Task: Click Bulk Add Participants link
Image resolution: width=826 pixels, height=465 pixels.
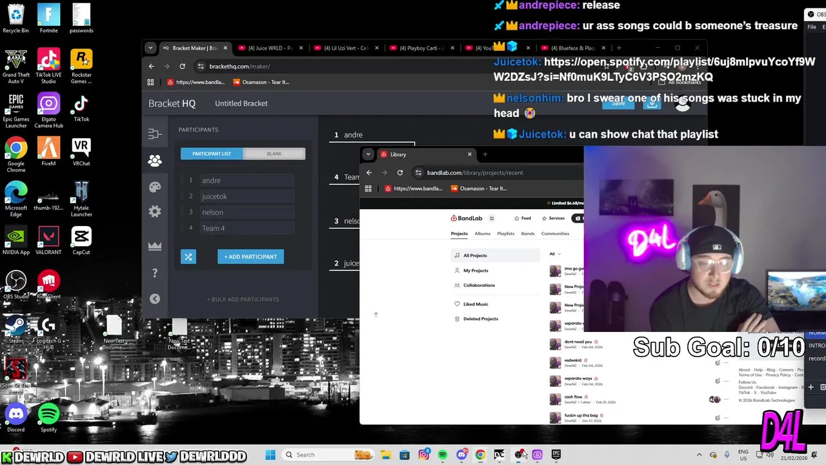Action: (243, 299)
